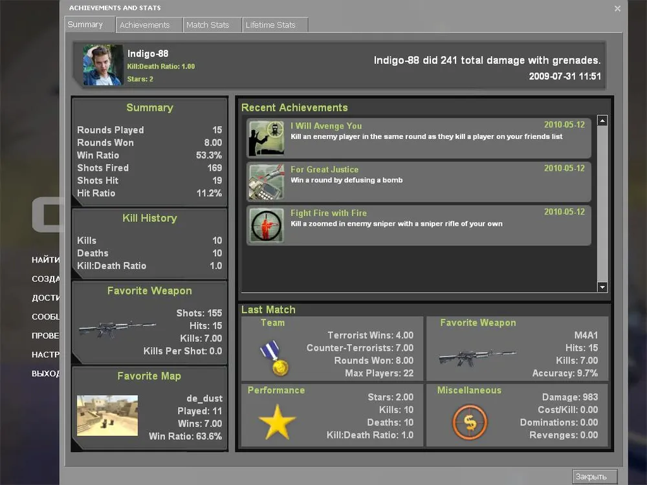The image size is (647, 485).
Task: Select the ДОСТИ main menu item
Action: click(46, 297)
